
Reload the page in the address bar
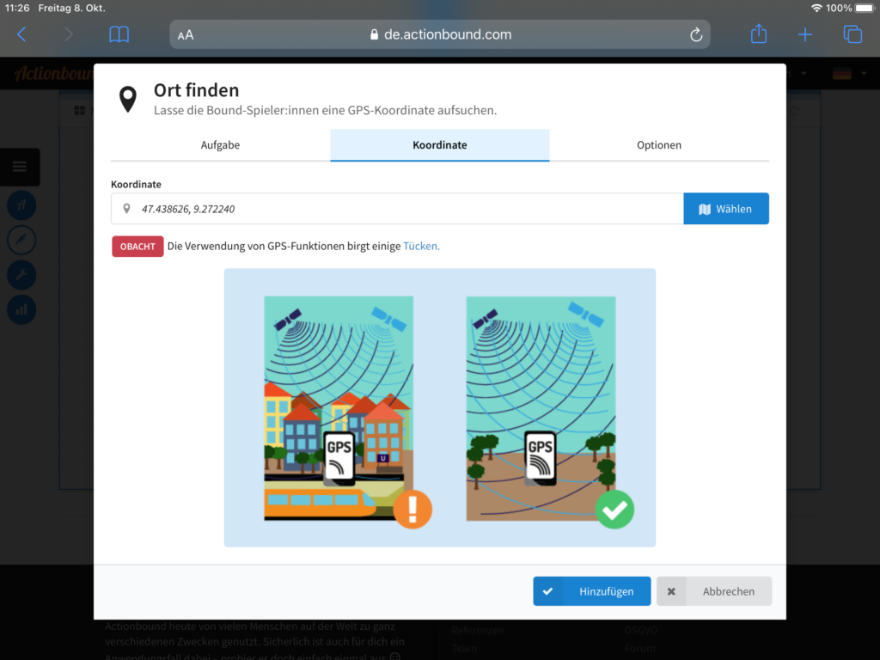[x=696, y=35]
